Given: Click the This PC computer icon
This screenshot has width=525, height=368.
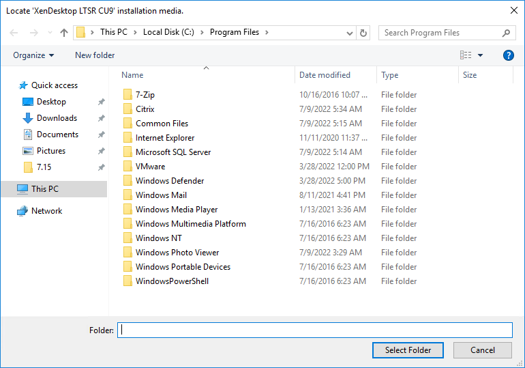Looking at the screenshot, I should tap(22, 189).
